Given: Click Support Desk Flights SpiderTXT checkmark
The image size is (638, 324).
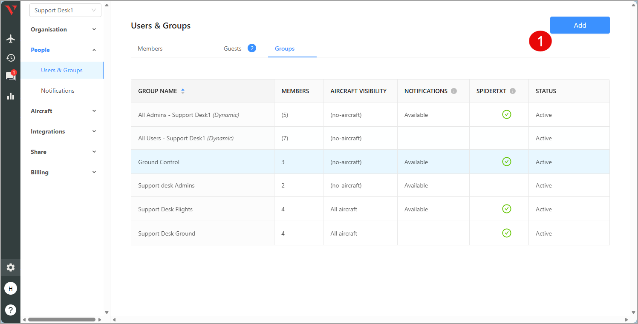Looking at the screenshot, I should (506, 209).
